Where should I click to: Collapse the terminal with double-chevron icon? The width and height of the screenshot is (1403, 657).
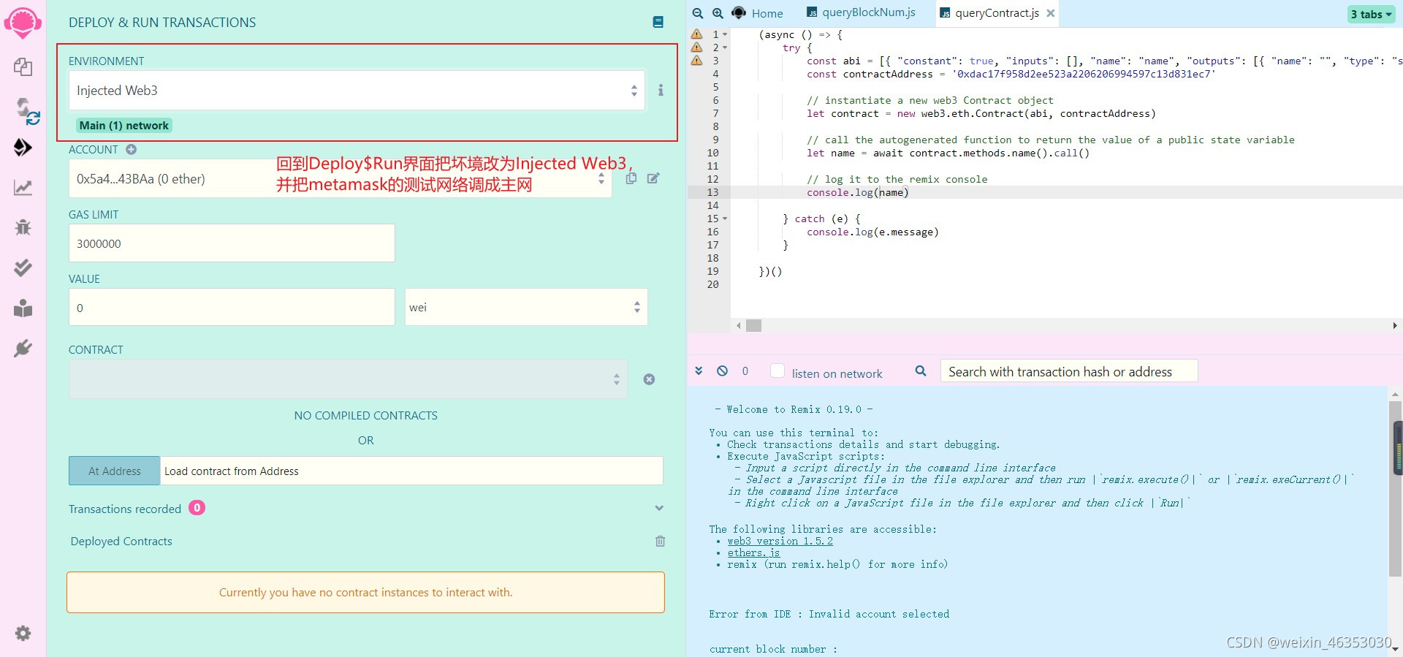[x=699, y=371]
